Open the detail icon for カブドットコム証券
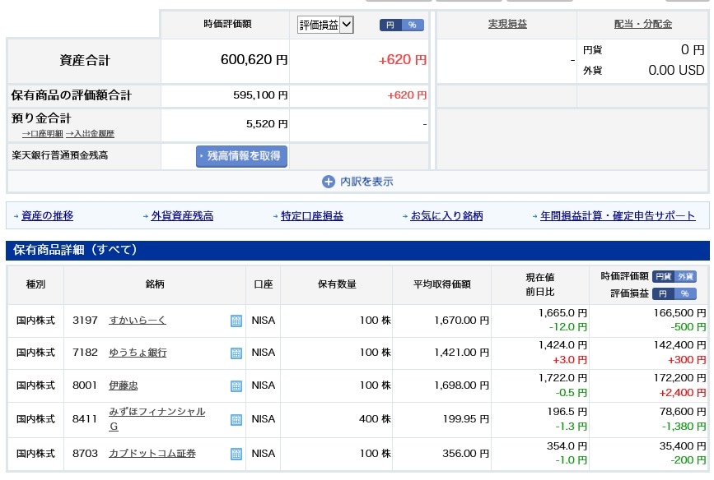The width and height of the screenshot is (714, 480). click(x=236, y=454)
